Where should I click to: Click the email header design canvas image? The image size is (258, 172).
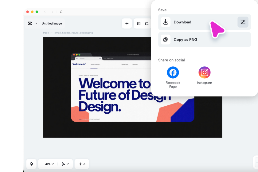pyautogui.click(x=132, y=87)
